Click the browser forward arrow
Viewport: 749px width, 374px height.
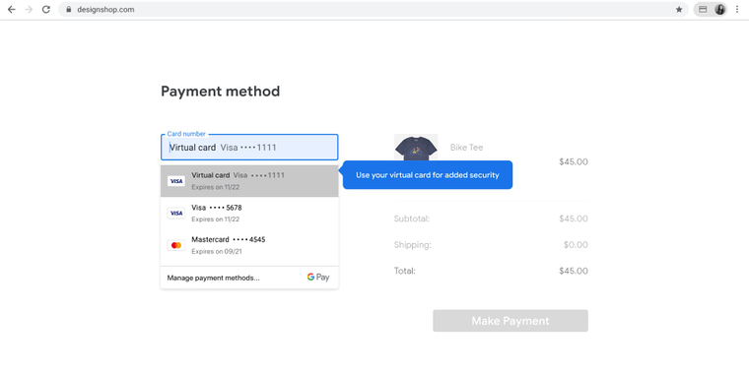29,10
